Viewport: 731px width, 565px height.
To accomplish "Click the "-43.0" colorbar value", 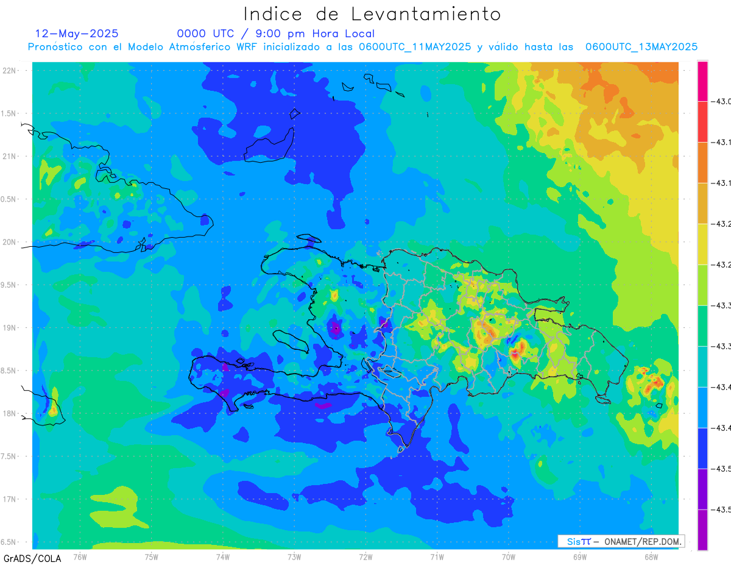I will tap(721, 101).
